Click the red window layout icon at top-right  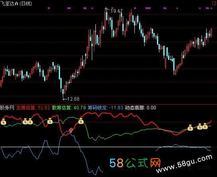(214, 3)
